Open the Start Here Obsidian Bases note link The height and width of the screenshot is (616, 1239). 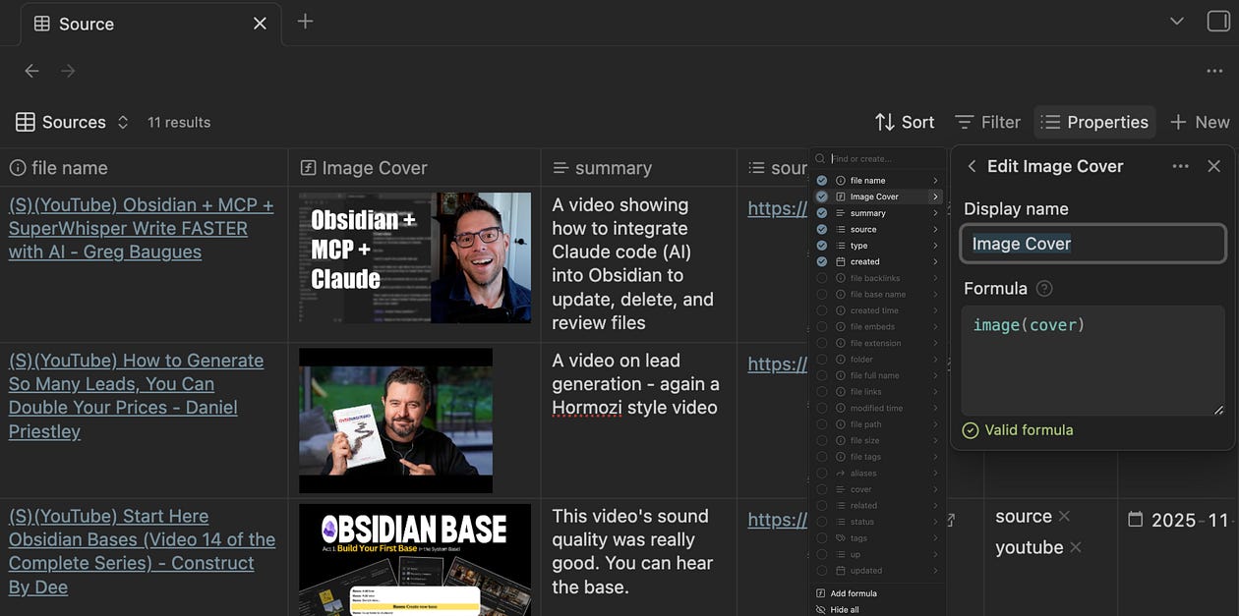[x=142, y=551]
